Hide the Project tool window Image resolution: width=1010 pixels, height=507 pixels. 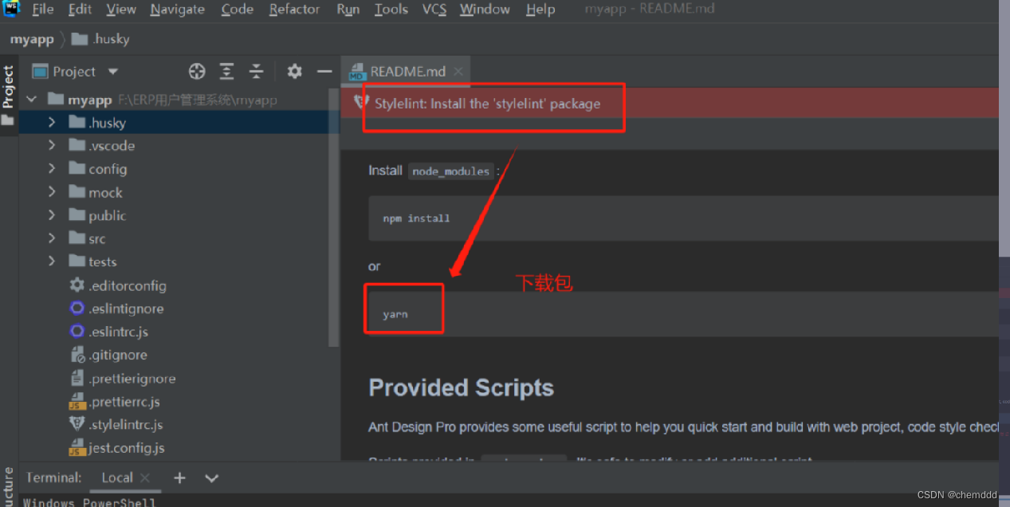pyautogui.click(x=324, y=72)
